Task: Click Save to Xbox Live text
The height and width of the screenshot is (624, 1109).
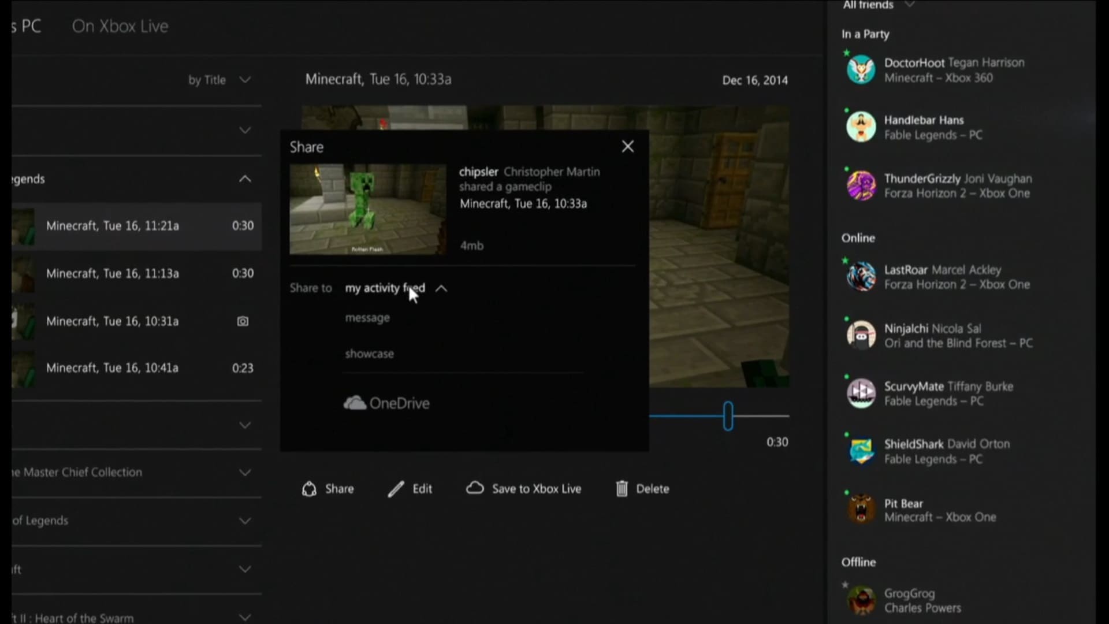Action: 537,489
